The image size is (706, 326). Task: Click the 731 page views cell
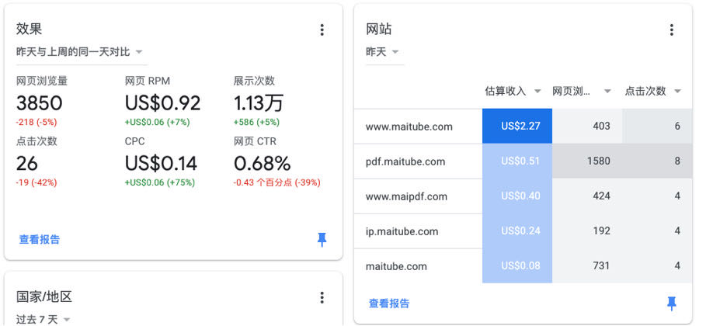click(x=587, y=266)
